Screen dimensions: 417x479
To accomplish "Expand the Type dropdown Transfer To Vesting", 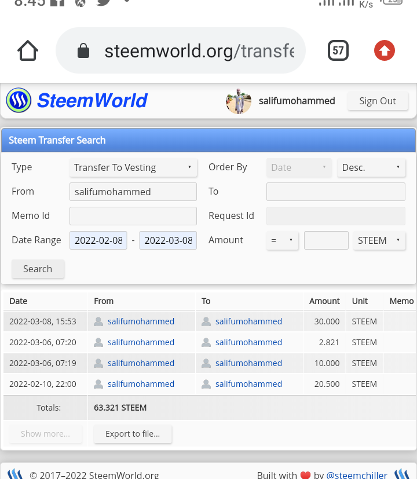I will (x=133, y=167).
